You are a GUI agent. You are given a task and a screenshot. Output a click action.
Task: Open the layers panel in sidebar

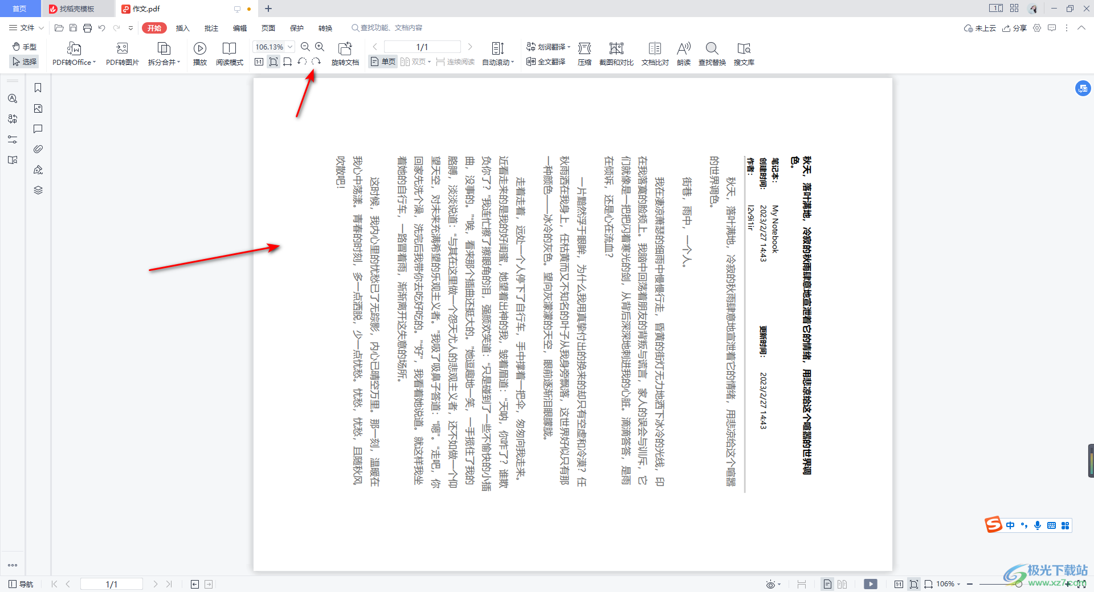[x=38, y=190]
